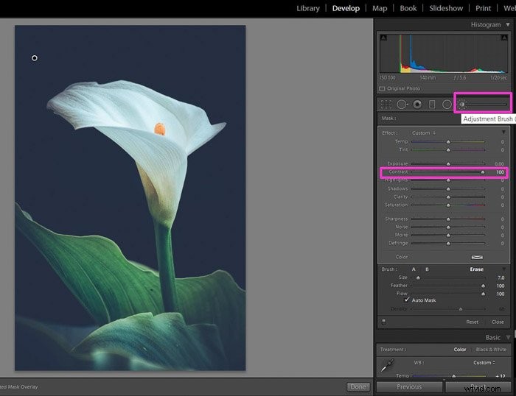Viewport: 516px width, 396px height.
Task: Collapse the Histogram panel
Action: [508, 24]
